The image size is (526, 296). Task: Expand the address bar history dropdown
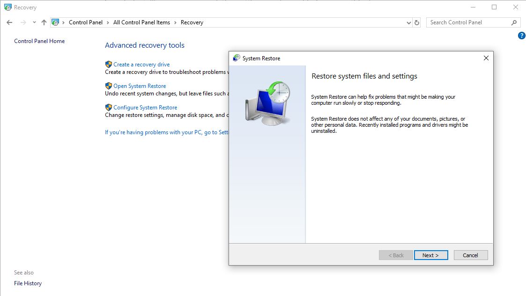408,23
